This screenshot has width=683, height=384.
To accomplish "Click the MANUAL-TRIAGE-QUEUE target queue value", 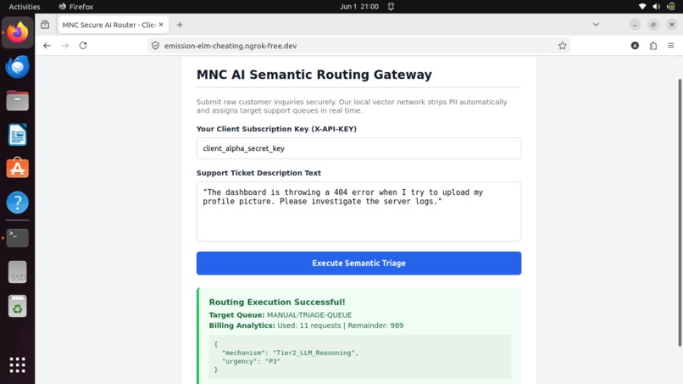I will [x=309, y=314].
